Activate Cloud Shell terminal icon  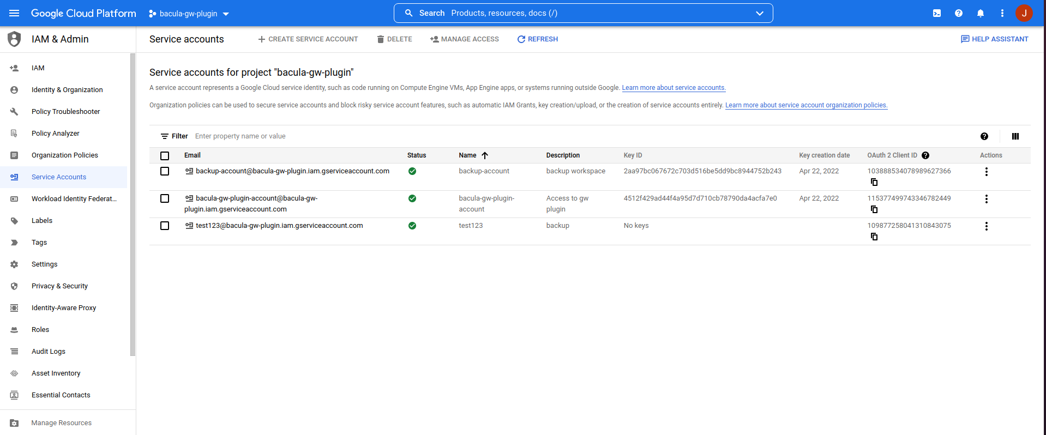(937, 13)
